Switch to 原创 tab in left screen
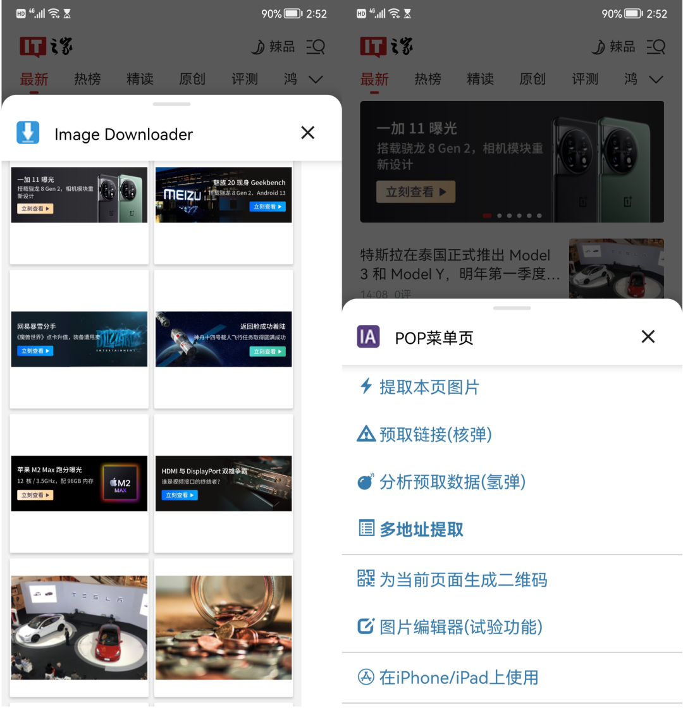 click(x=192, y=79)
